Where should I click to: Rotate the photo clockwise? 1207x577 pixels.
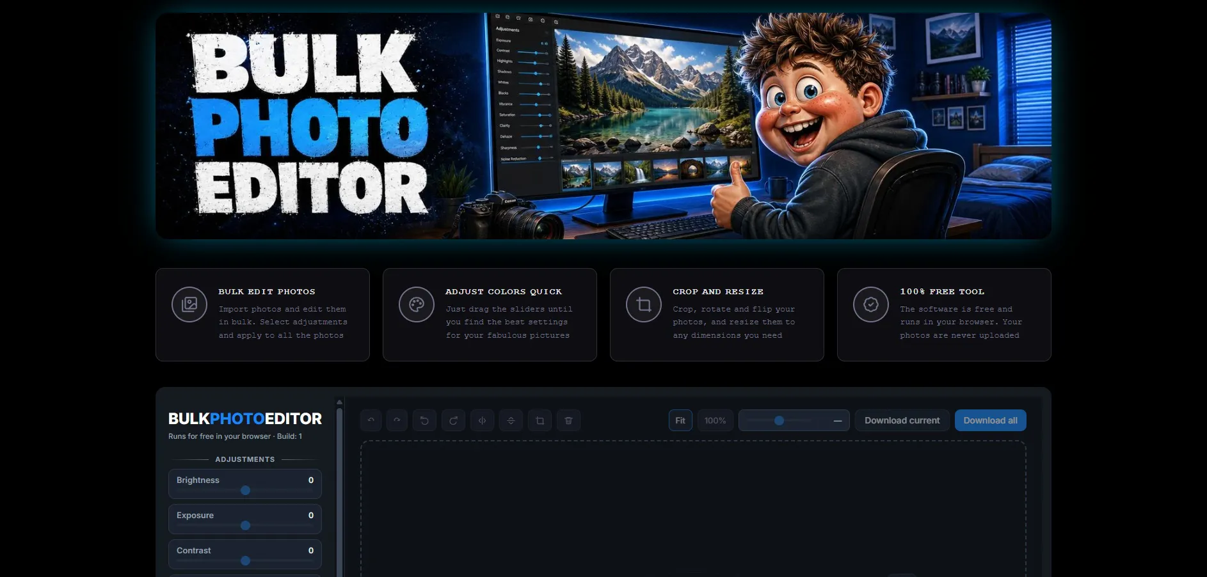(453, 420)
